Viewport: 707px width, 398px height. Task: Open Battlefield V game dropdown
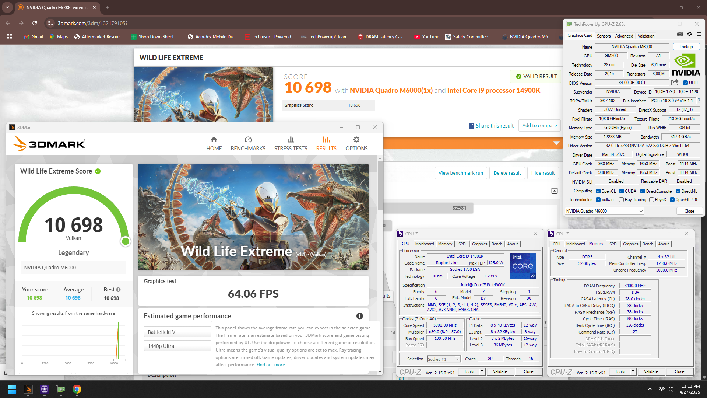(x=177, y=332)
